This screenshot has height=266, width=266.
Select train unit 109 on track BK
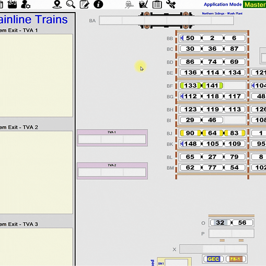(235, 144)
